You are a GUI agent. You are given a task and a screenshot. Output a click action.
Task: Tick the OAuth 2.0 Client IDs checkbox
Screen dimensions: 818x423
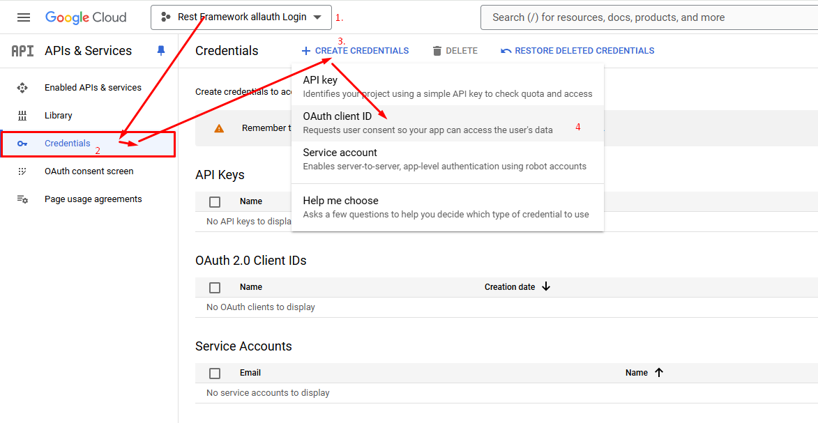pyautogui.click(x=215, y=288)
